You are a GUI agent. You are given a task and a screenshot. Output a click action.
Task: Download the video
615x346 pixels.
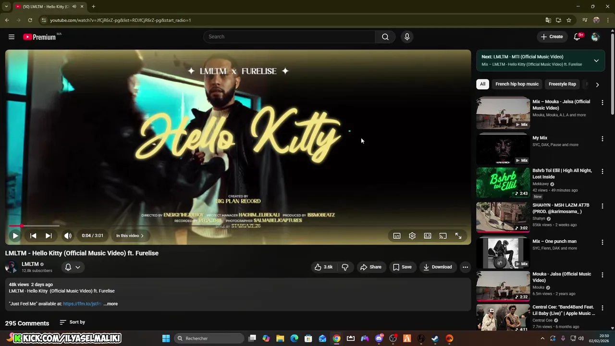pos(437,267)
